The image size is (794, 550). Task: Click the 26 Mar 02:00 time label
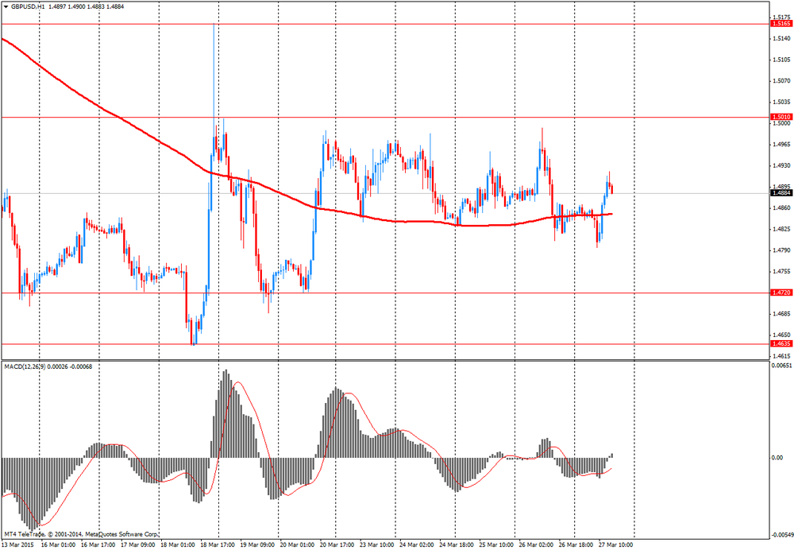tap(536, 545)
